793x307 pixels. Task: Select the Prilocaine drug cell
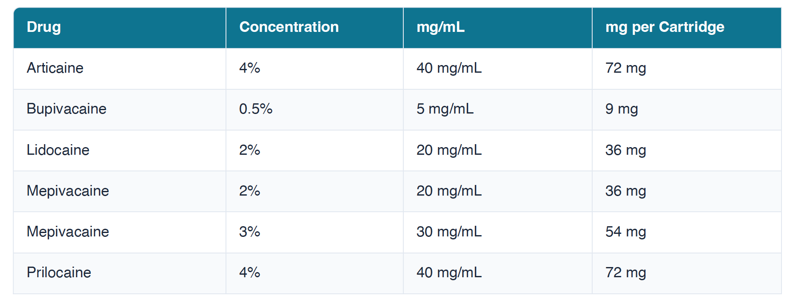59,273
